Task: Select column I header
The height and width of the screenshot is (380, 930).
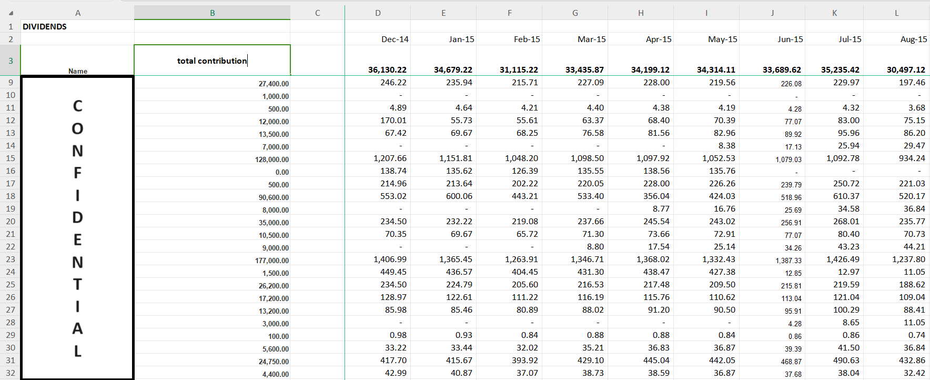Action: pyautogui.click(x=706, y=13)
